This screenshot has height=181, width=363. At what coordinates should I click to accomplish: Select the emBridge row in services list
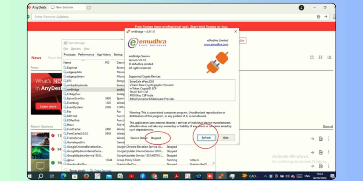point(94,89)
